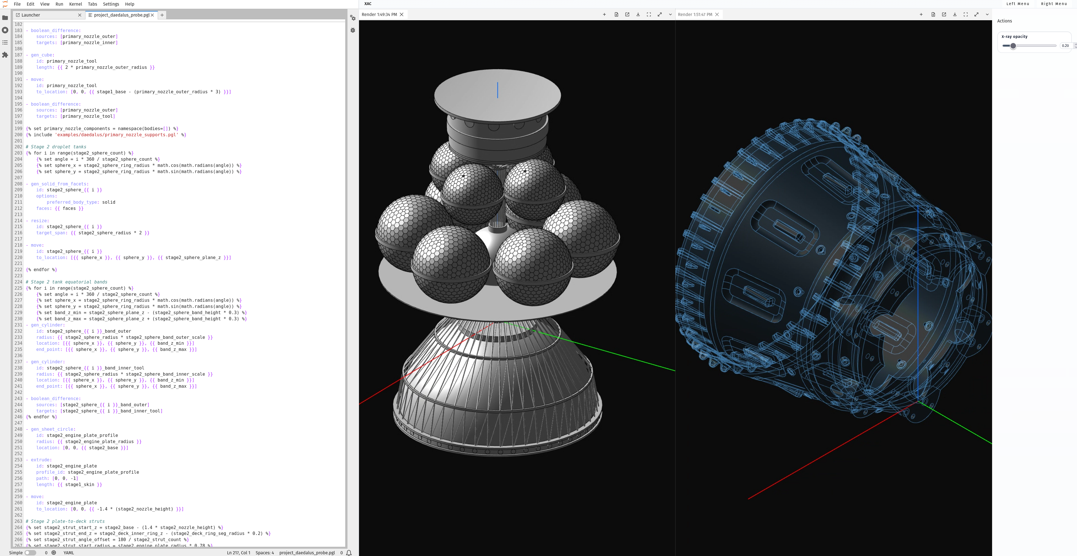
Task: Click the Left Menu button
Action: tap(1018, 4)
